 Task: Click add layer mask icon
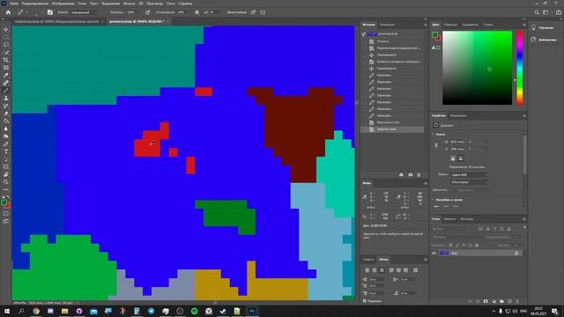point(486,301)
